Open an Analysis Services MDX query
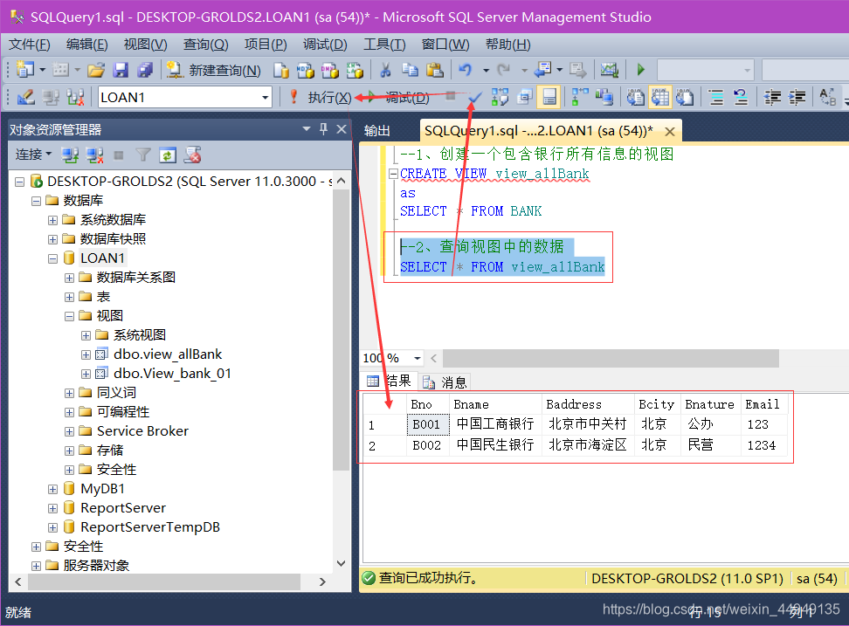Screen dimensions: 849x626 pyautogui.click(x=305, y=70)
